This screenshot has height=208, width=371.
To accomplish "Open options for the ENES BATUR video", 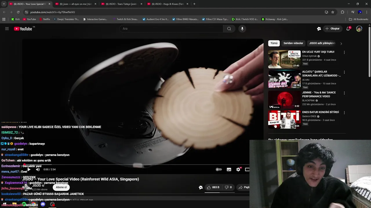I will click(x=344, y=113).
